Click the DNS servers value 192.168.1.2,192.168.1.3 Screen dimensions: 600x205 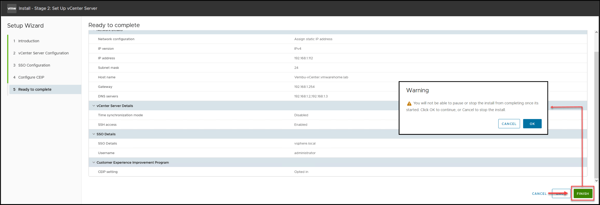pos(311,97)
